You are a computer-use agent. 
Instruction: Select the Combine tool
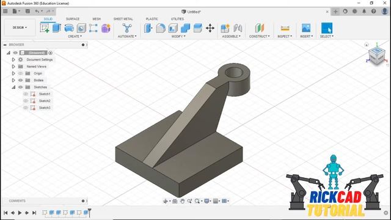coord(185,28)
